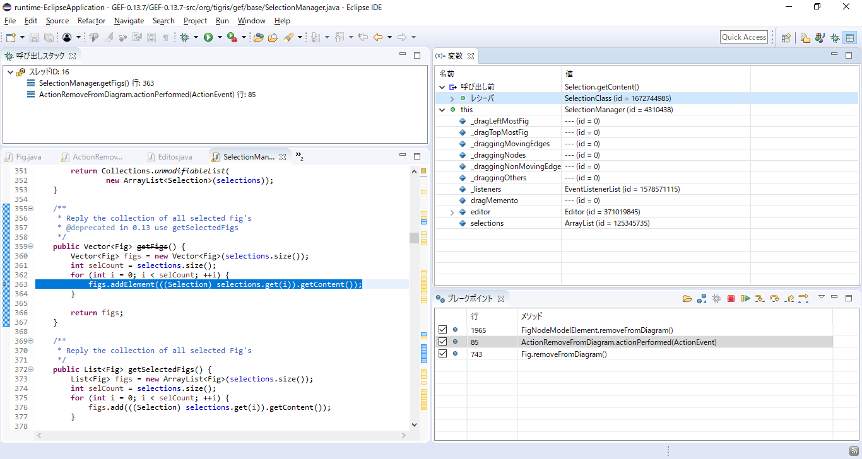862x459 pixels.
Task: Open the Source menu
Action: 57,21
